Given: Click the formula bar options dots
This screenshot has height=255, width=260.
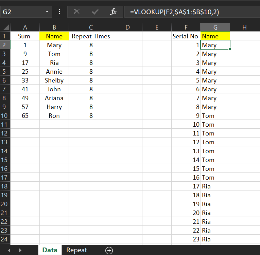Looking at the screenshot, I should [59, 12].
